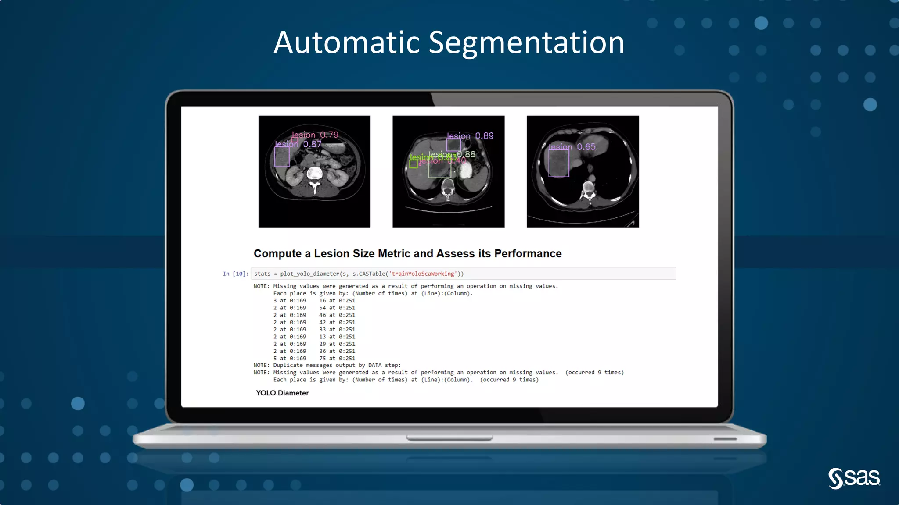Image resolution: width=899 pixels, height=505 pixels.
Task: Click the heading Compute a Lesion Size Metric
Action: point(407,253)
